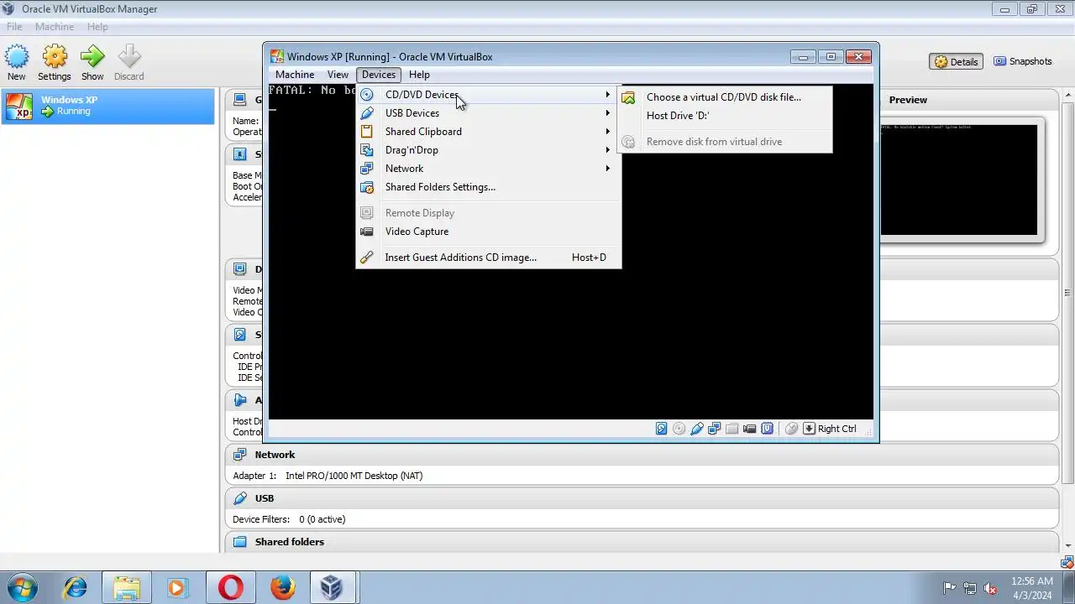Click video capture icon in VM status bar
This screenshot has width=1075, height=604.
[x=750, y=429]
